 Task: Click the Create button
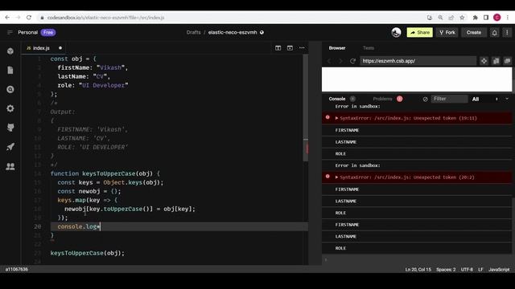click(474, 32)
